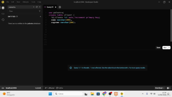Viewport: 172px width, 97px height.
Task: Click the Run button
Action: [x=165, y=48]
